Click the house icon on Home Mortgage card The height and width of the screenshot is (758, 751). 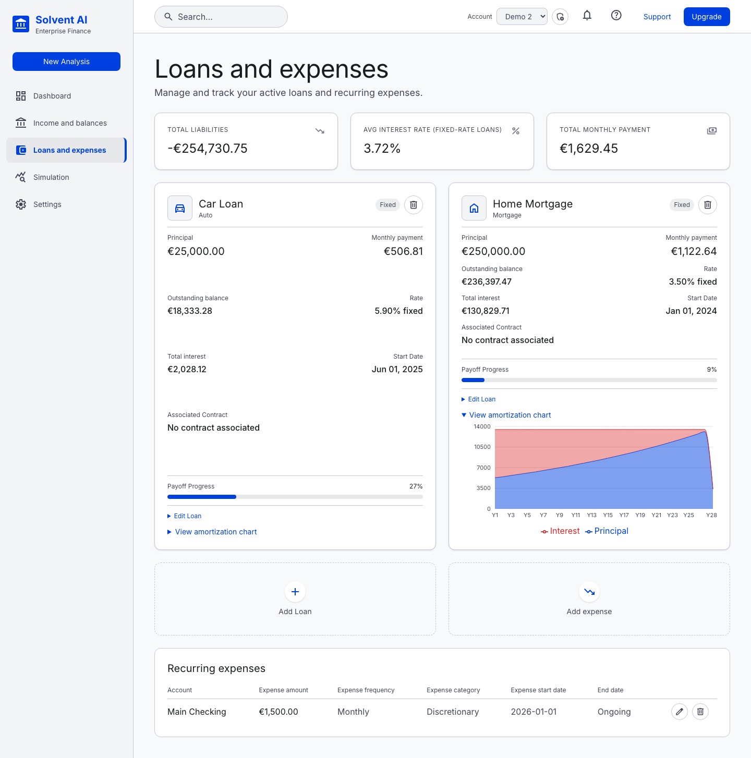474,208
